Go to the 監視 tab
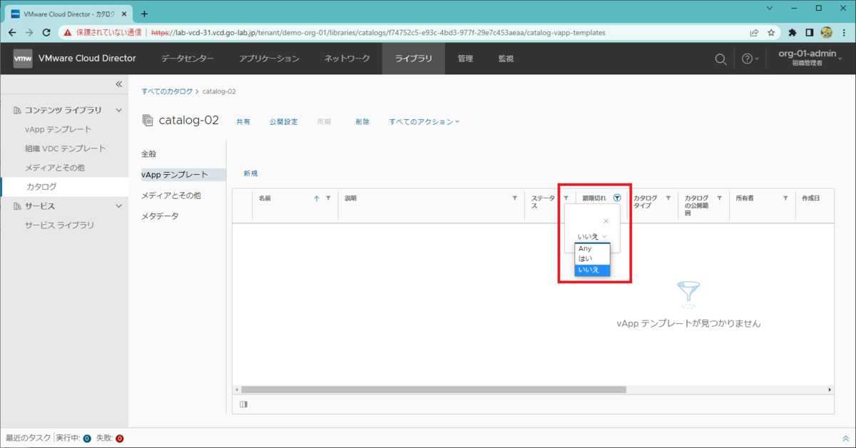Image resolution: width=856 pixels, height=448 pixels. click(x=506, y=58)
